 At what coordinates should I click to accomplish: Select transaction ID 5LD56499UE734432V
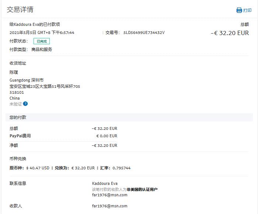[x=144, y=32]
